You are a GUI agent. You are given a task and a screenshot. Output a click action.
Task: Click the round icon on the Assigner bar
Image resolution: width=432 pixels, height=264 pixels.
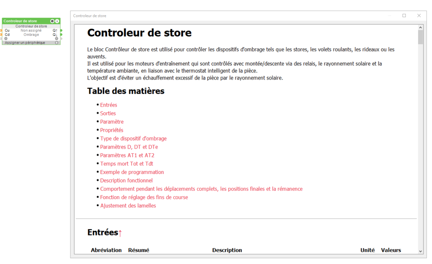(x=57, y=43)
